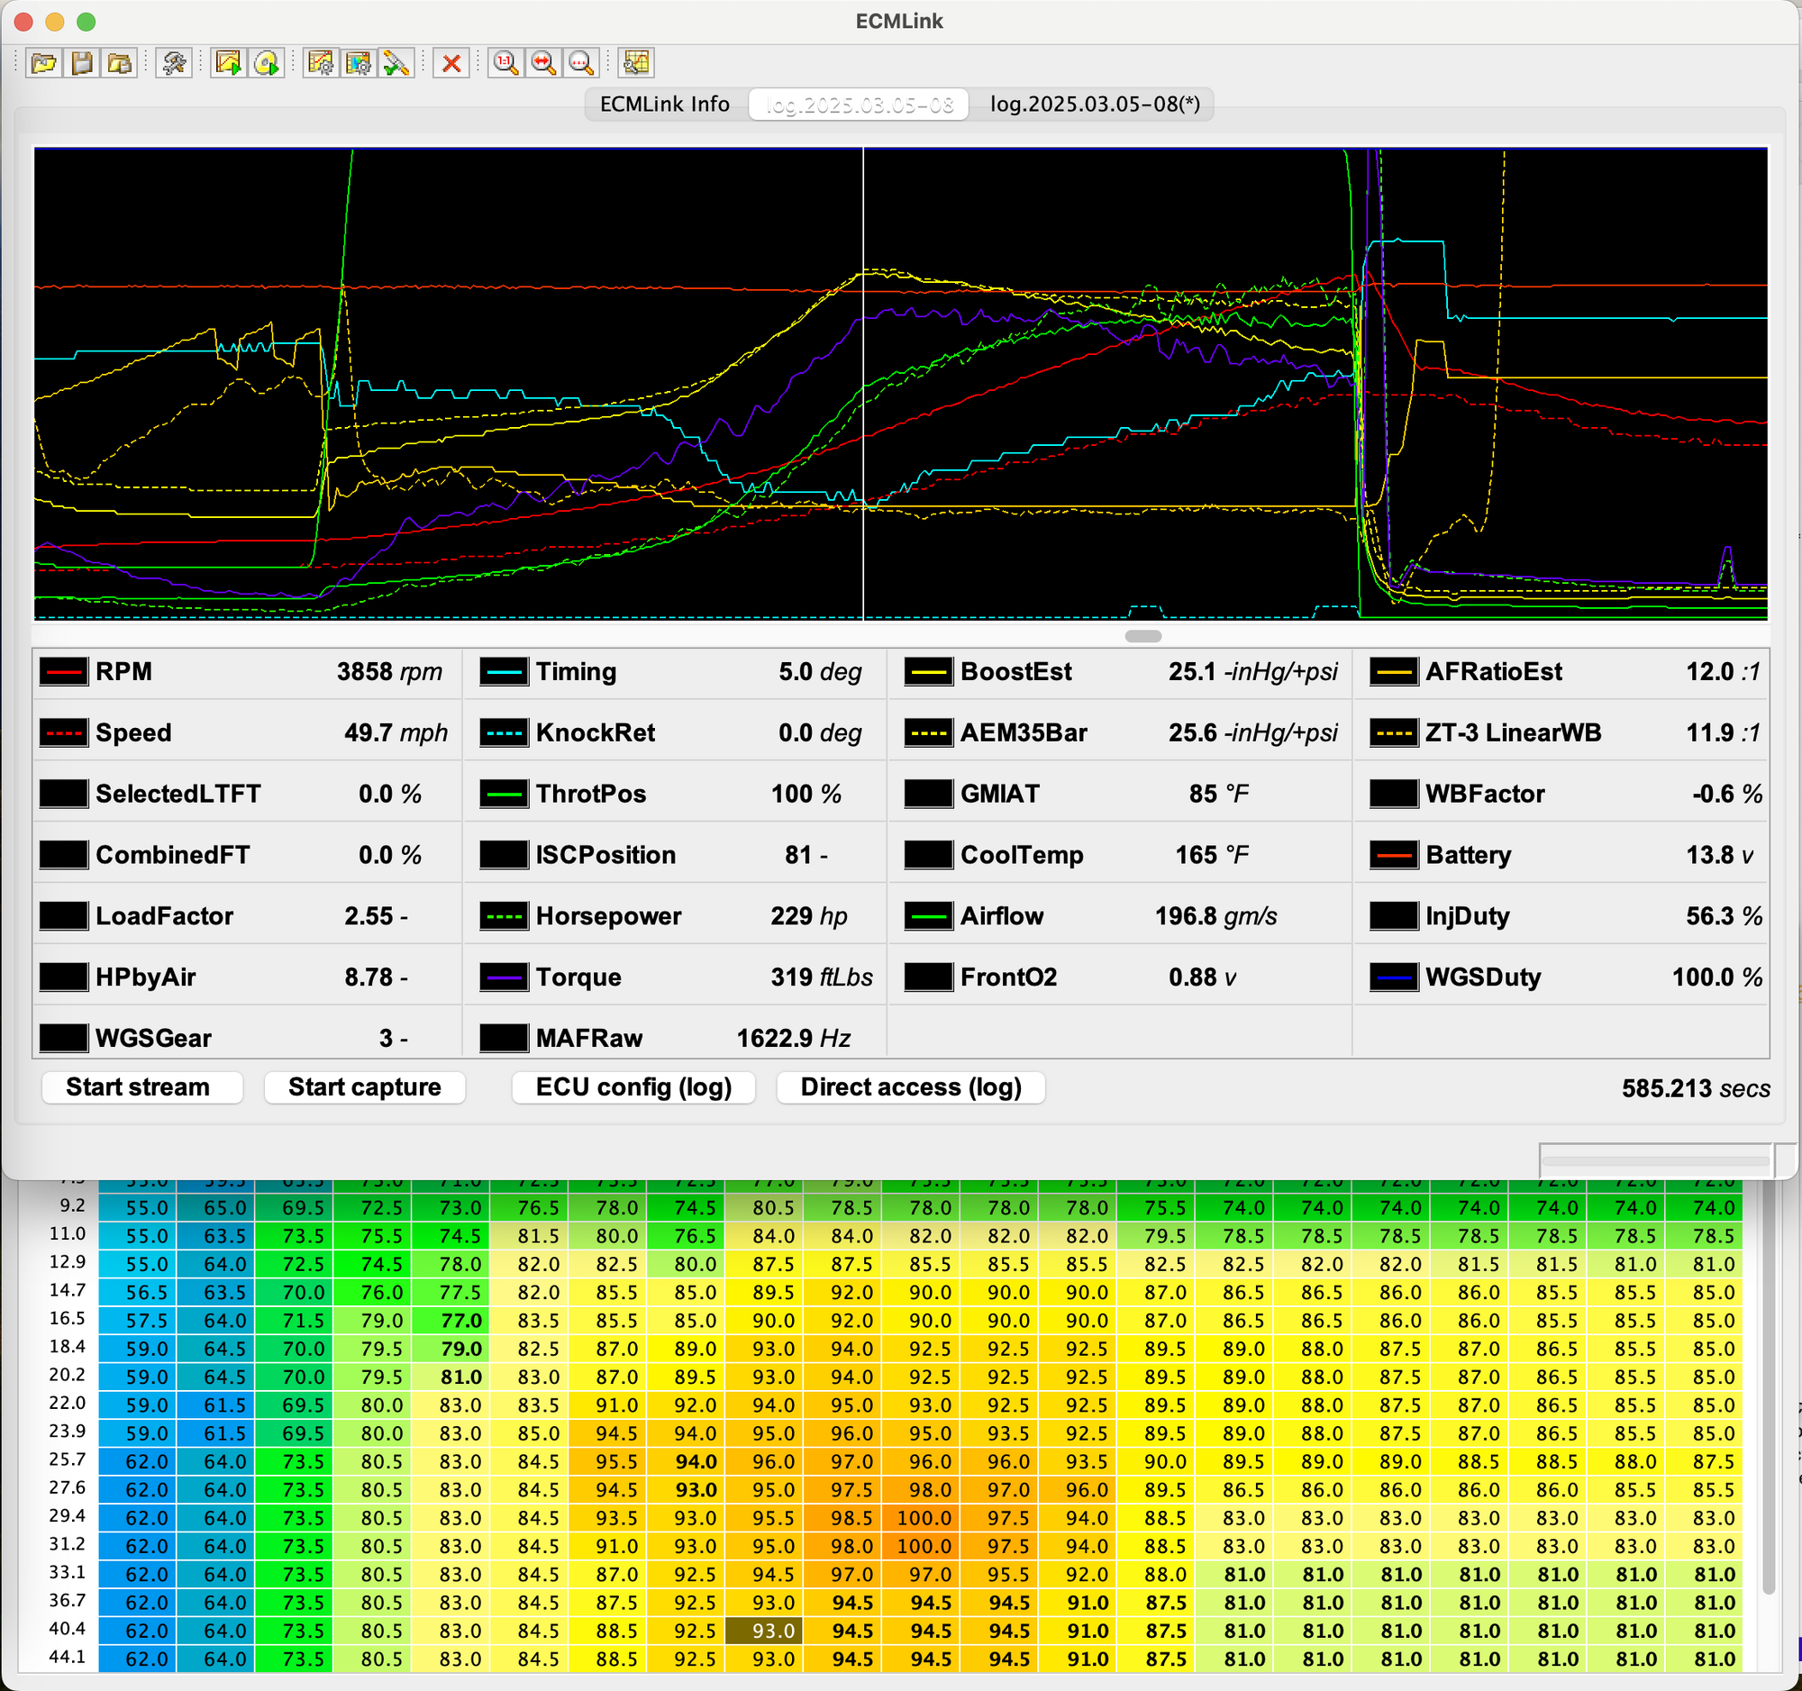Click the black swatch next to GMIAT
This screenshot has width=1802, height=1691.
(928, 794)
